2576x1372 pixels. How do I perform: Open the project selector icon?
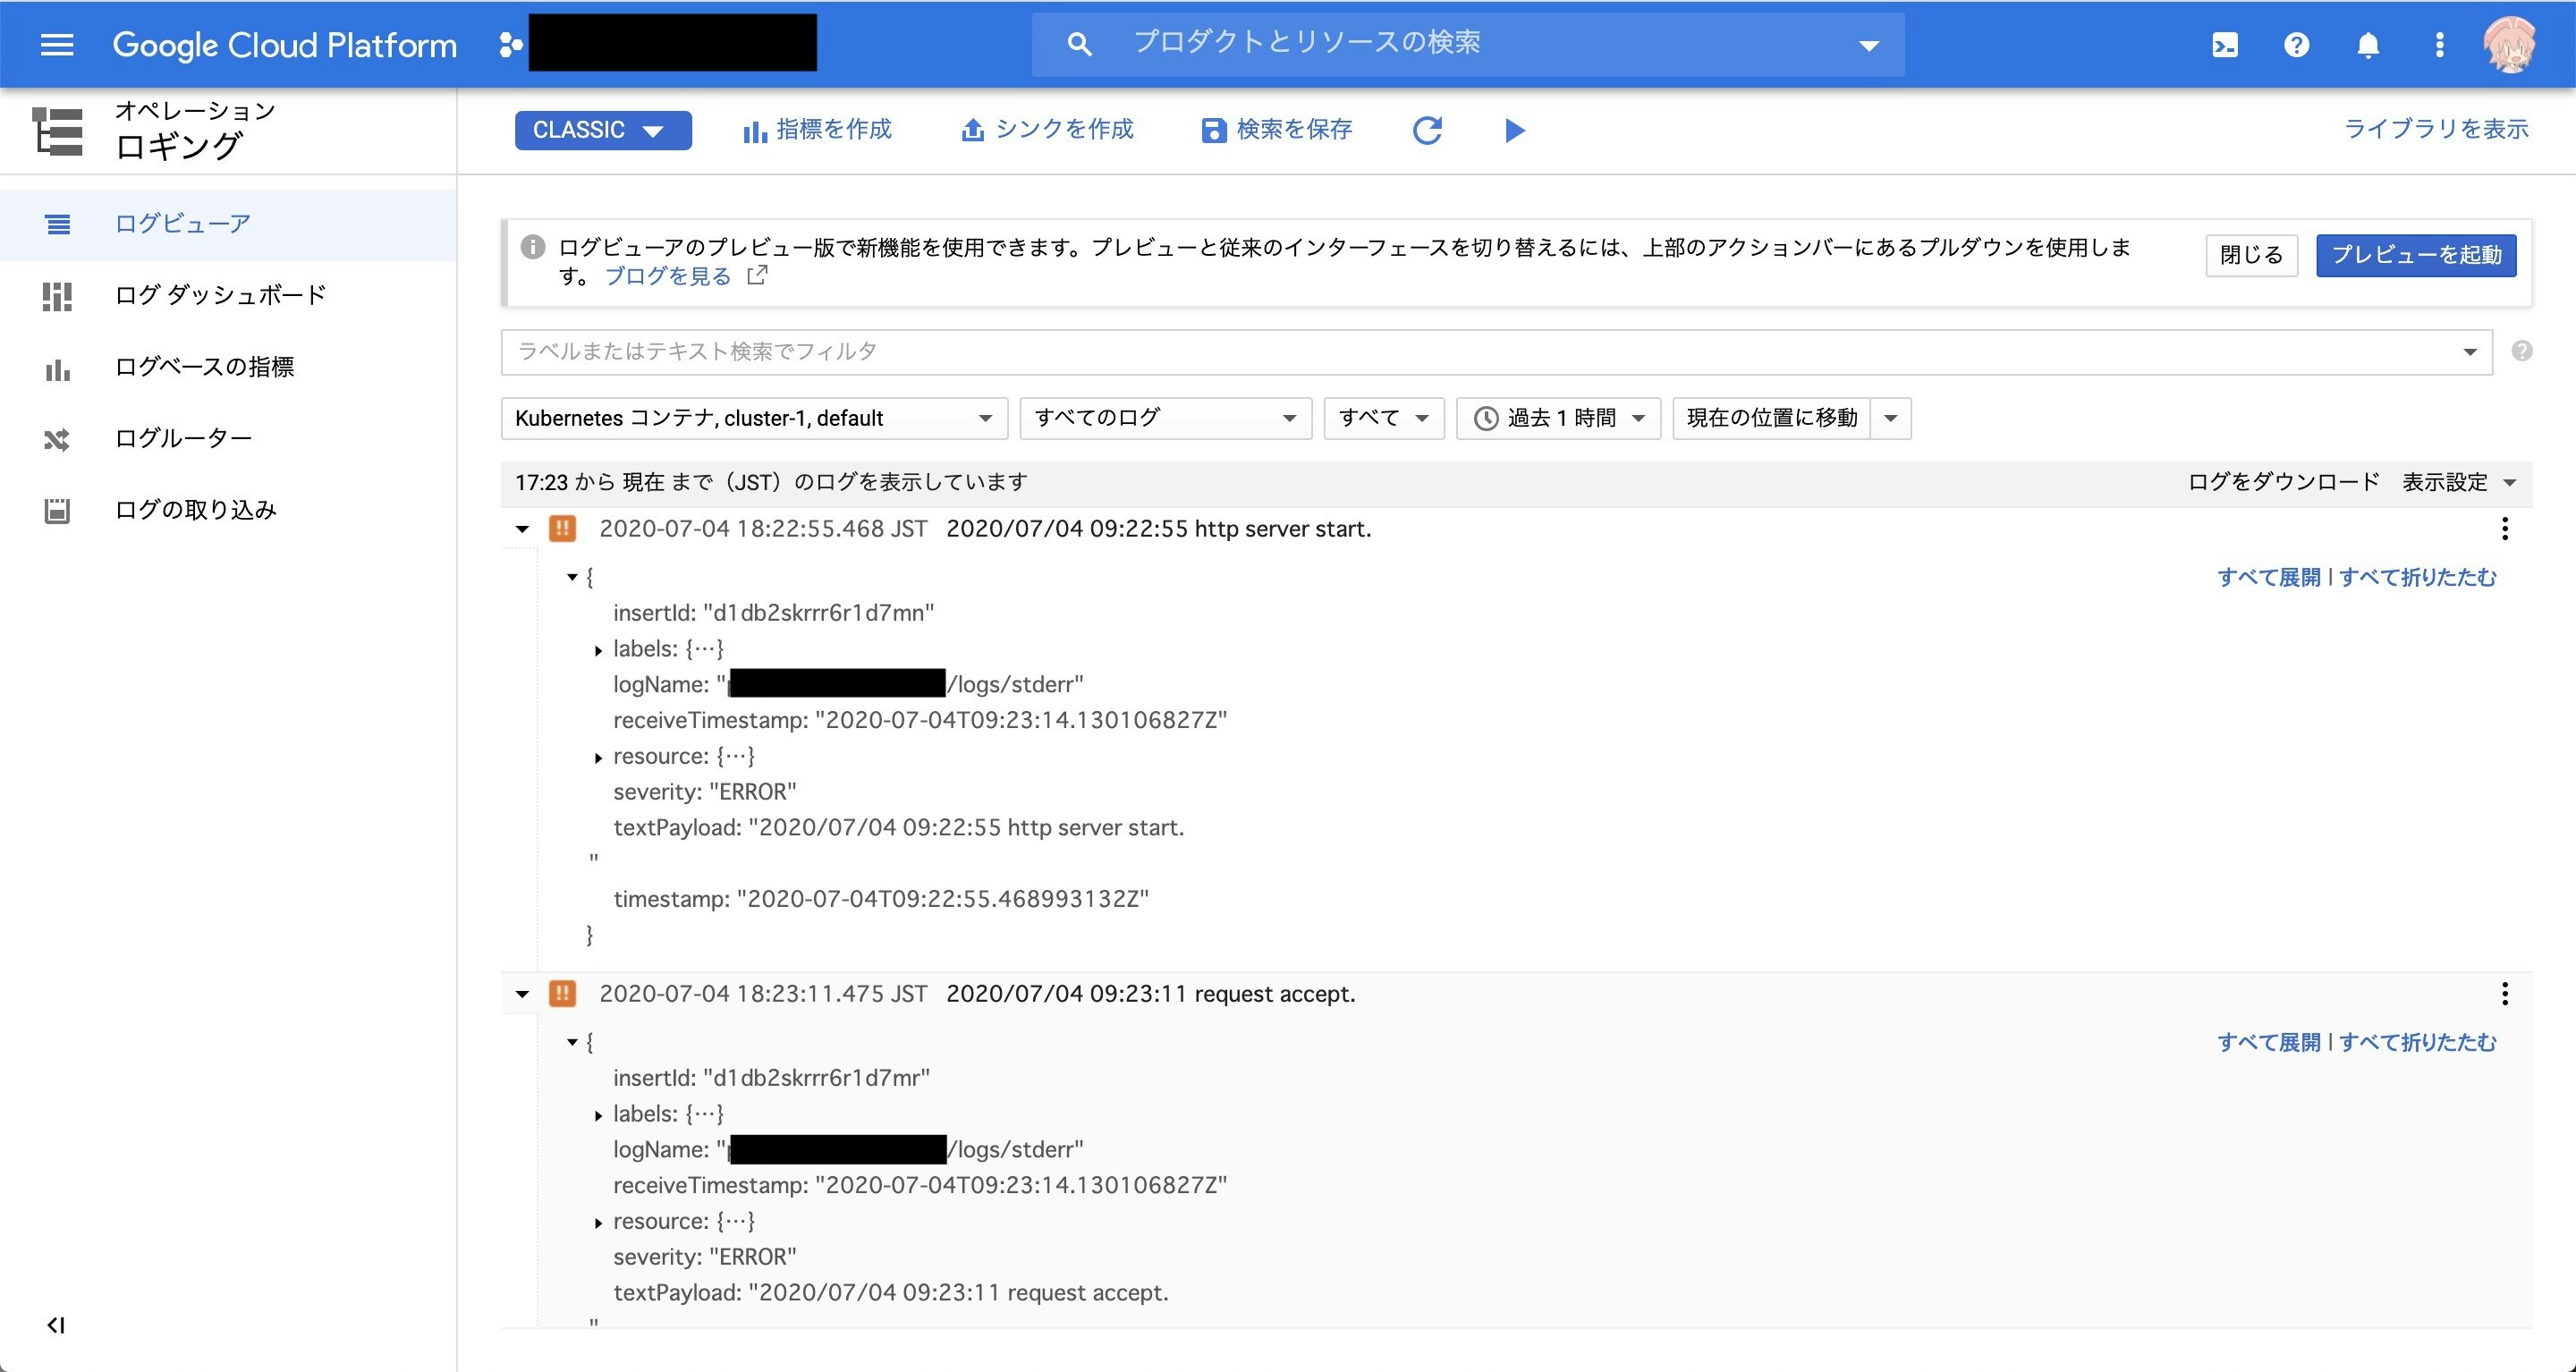tap(510, 45)
